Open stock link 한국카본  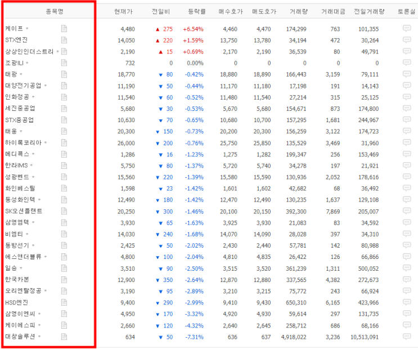click(17, 279)
